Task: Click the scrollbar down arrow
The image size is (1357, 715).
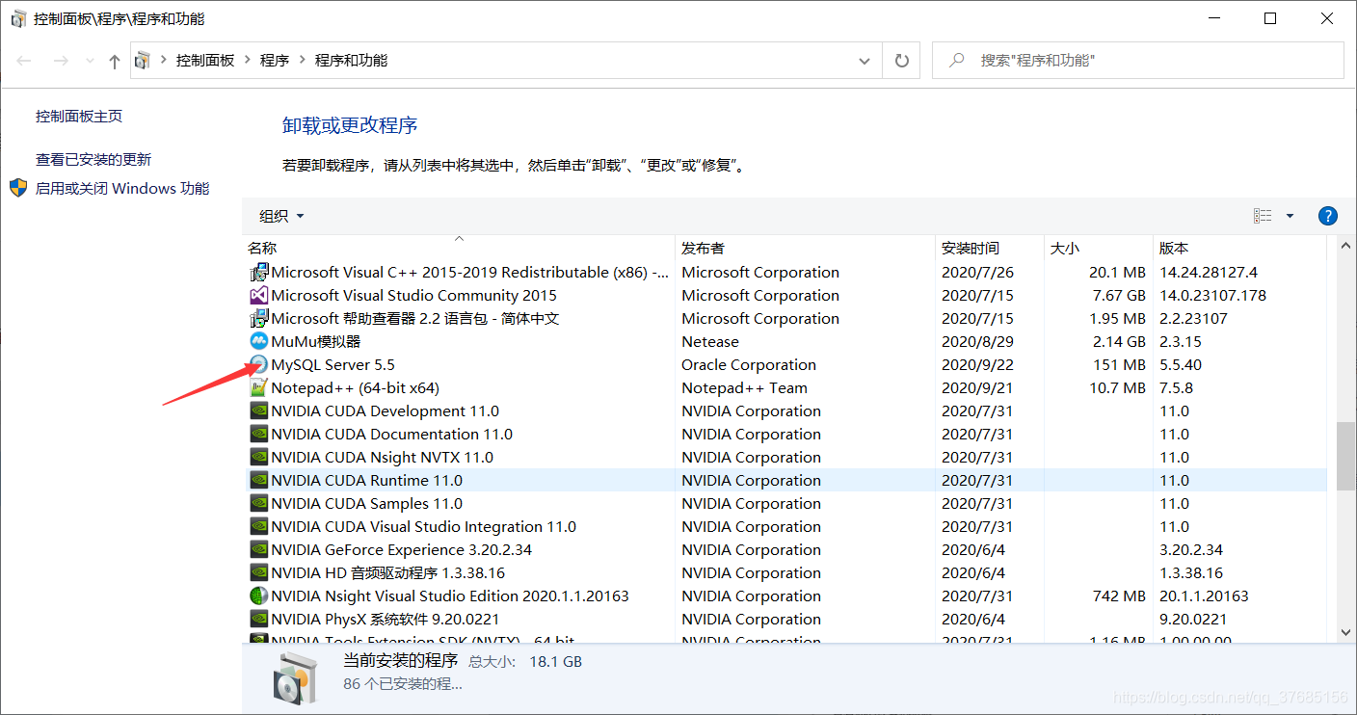Action: pos(1344,632)
